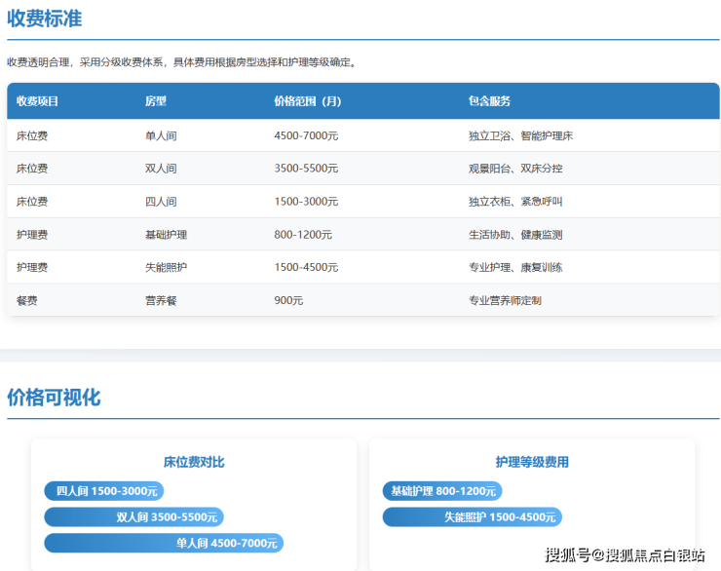721x571 pixels.
Task: Select the 900元 meal price cell
Action: click(x=288, y=300)
